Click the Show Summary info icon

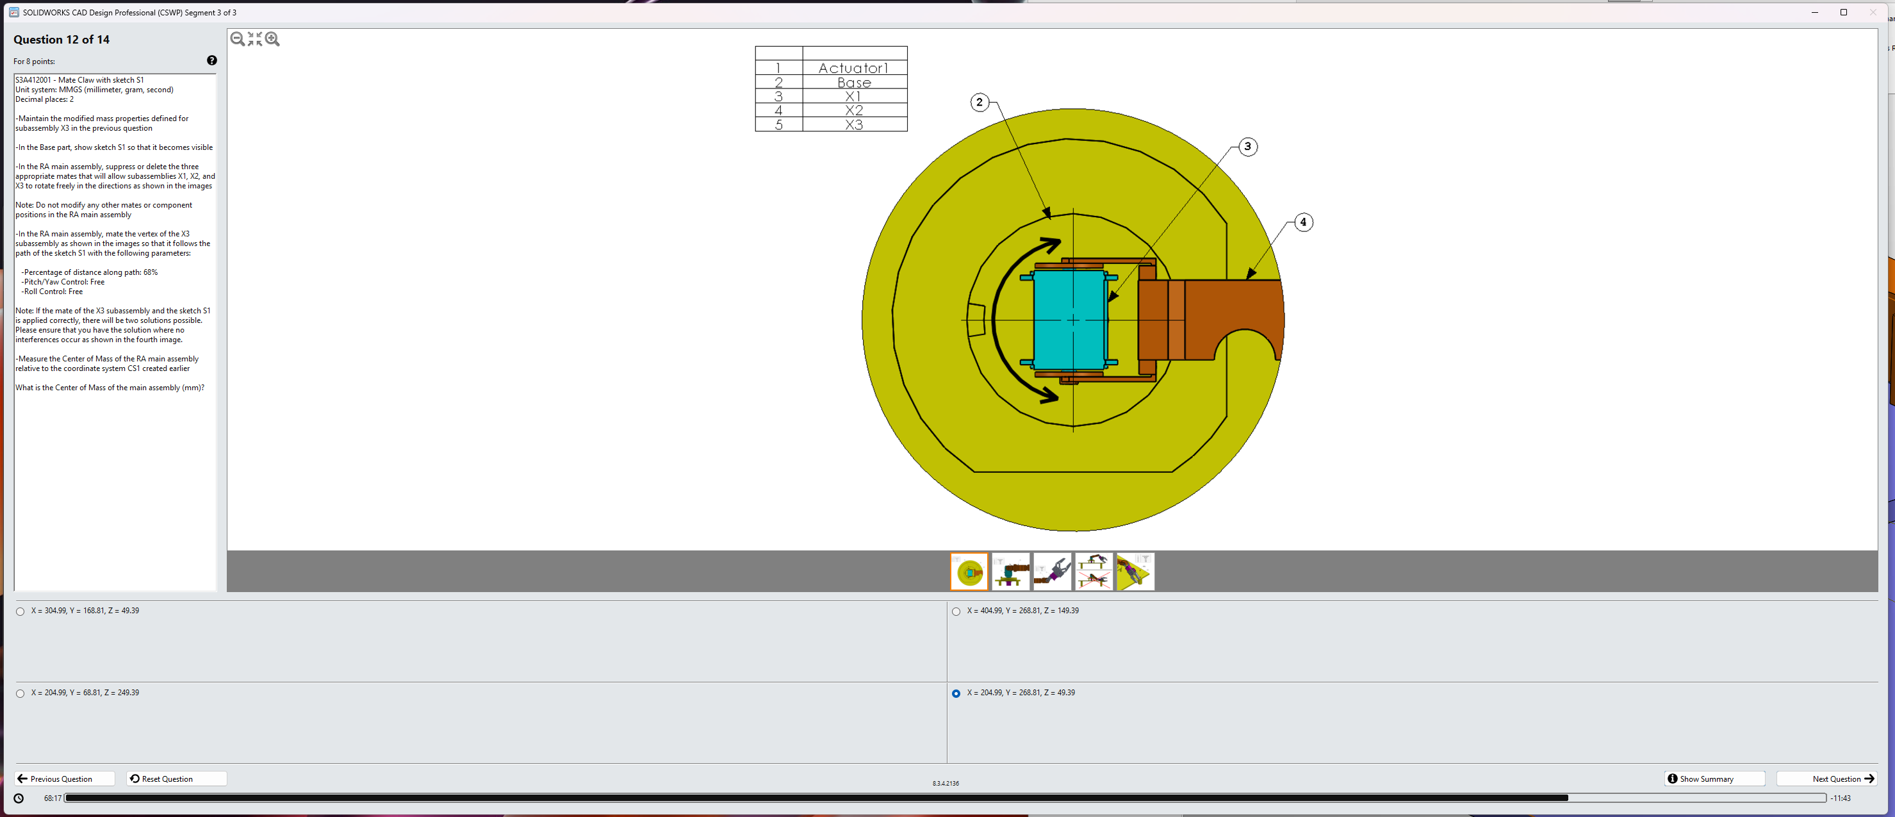pos(1672,779)
